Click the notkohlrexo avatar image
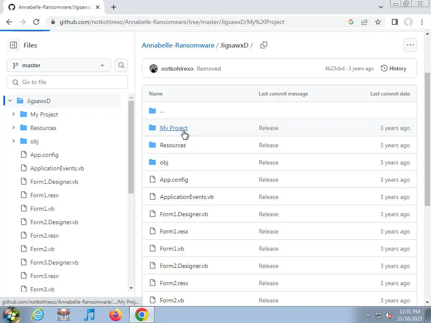This screenshot has width=431, height=323. [153, 69]
